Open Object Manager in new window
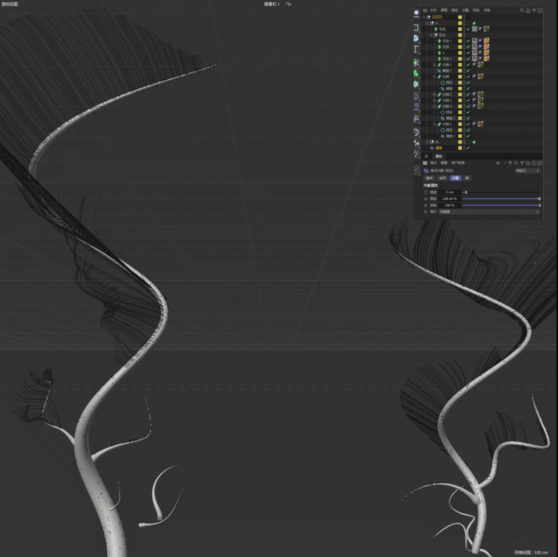Viewport: 558px width, 557px height. click(540, 10)
